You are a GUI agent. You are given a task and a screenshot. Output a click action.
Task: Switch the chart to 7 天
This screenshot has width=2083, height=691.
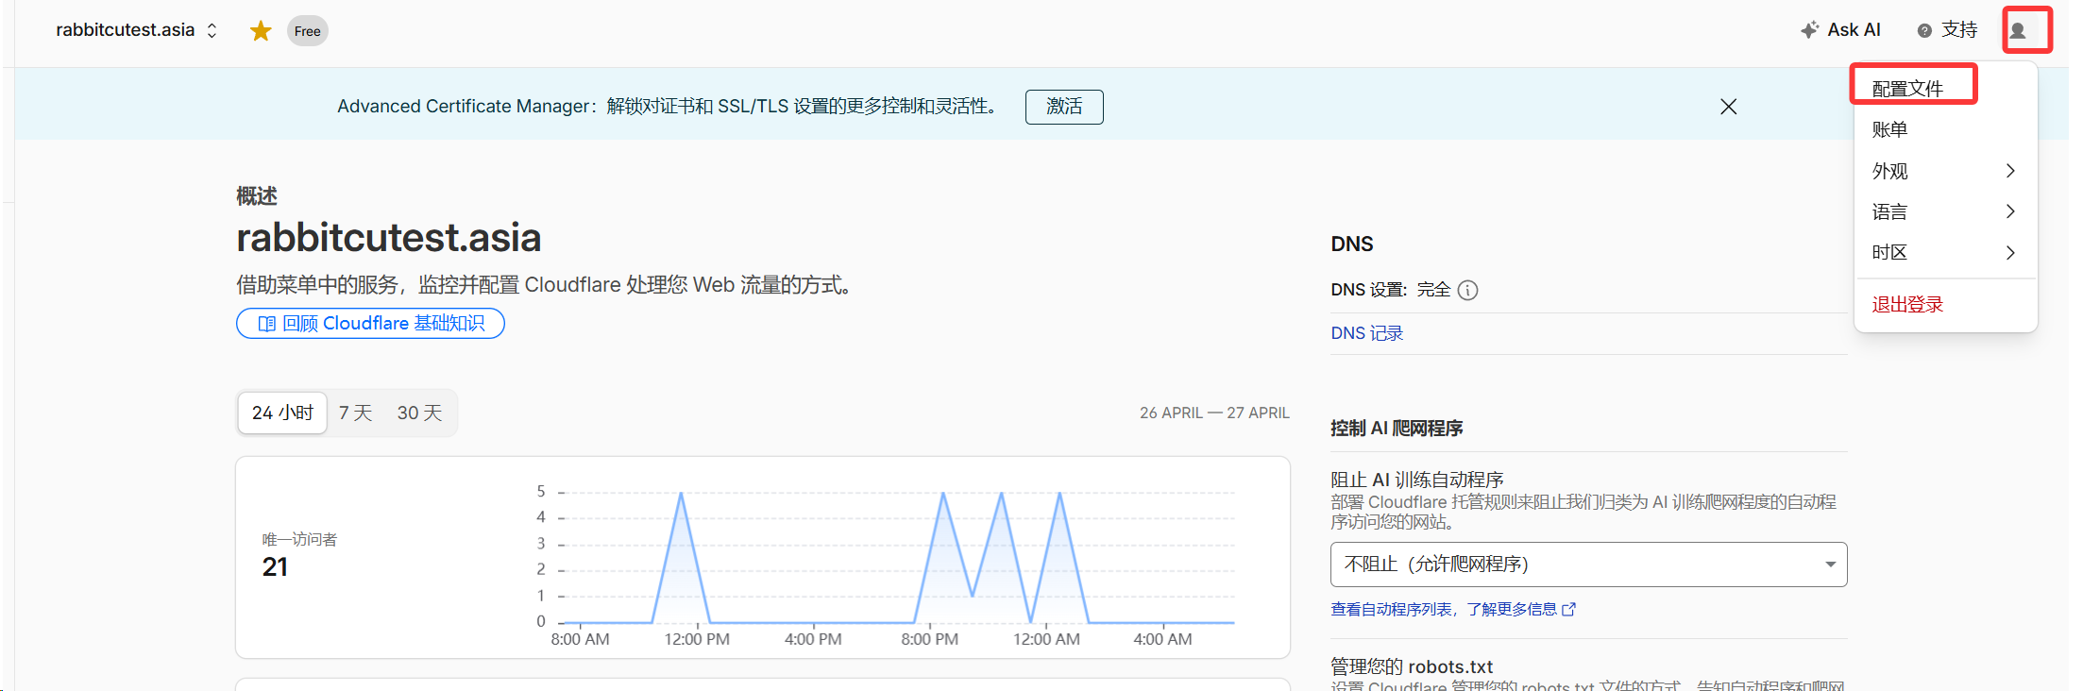tap(355, 413)
